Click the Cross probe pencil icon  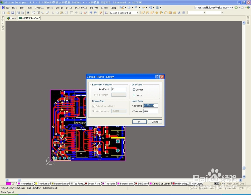click(x=101, y=13)
